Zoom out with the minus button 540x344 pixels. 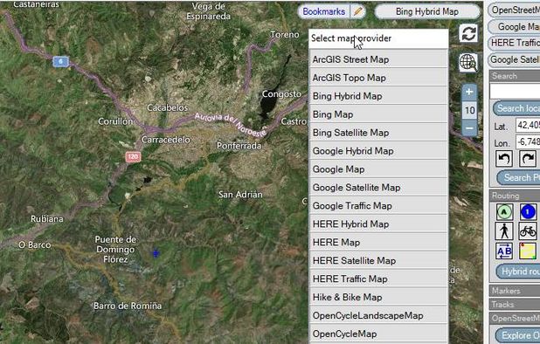(x=469, y=128)
